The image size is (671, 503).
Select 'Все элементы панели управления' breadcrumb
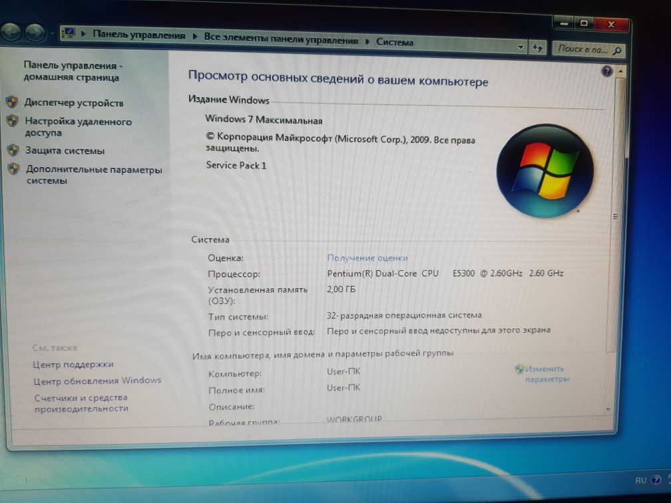pyautogui.click(x=281, y=39)
